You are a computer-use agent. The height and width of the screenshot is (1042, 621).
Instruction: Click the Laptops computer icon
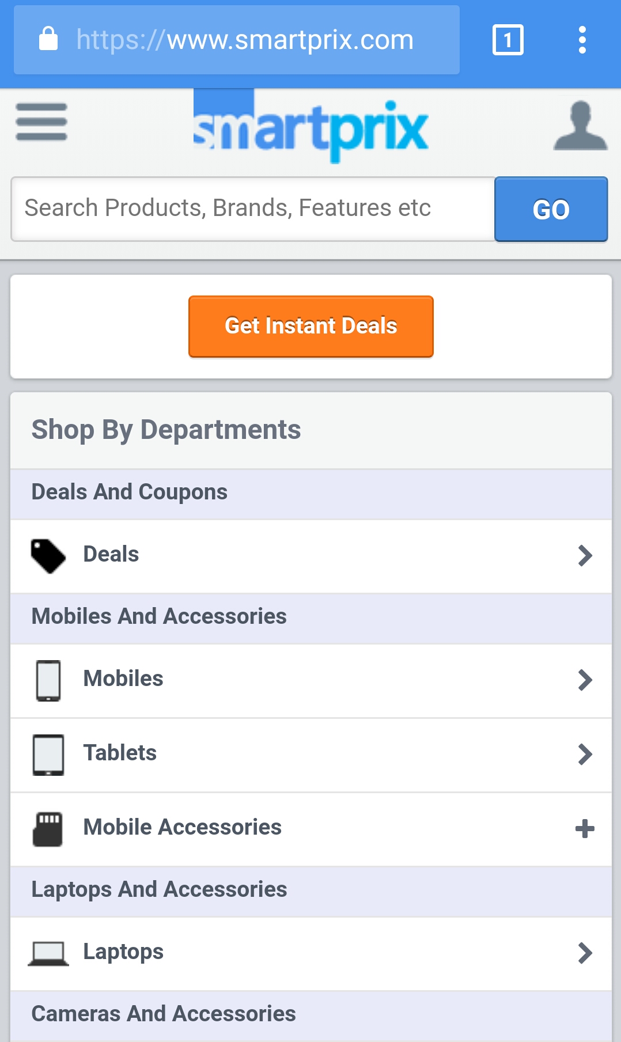point(48,953)
